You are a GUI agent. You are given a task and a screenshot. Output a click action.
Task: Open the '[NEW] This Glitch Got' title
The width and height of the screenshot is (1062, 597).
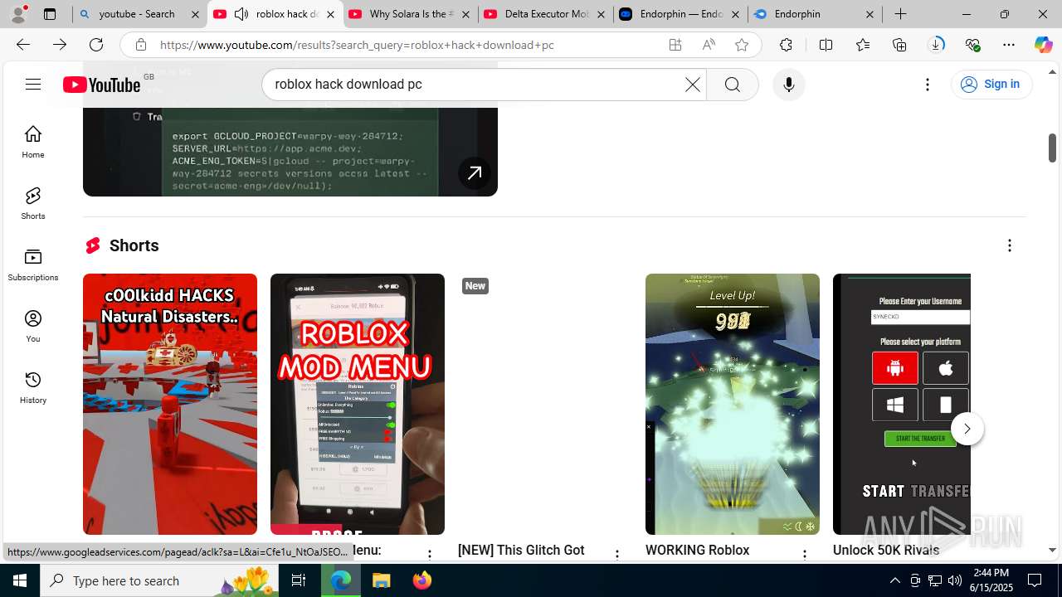pos(521,551)
